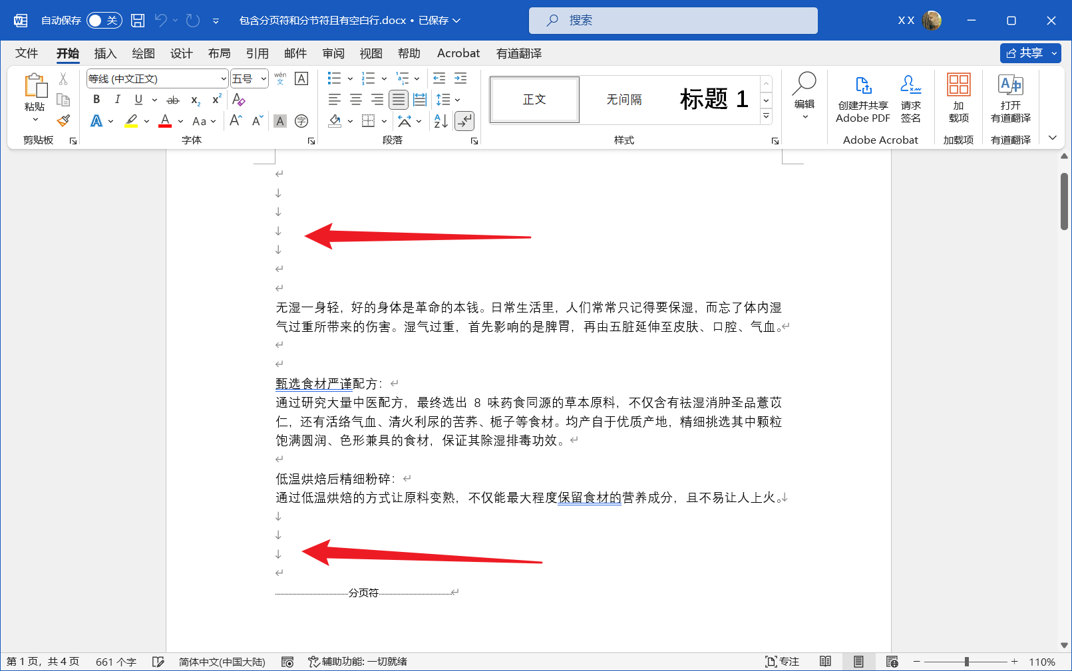Apply the 正文 style

534,100
